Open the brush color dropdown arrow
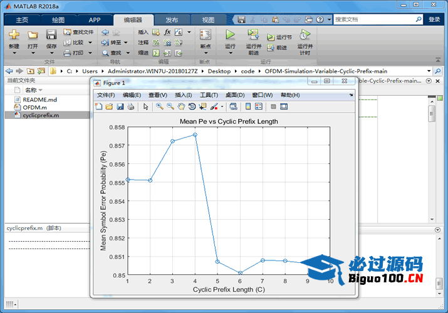The width and height of the screenshot is (448, 313). (221, 106)
